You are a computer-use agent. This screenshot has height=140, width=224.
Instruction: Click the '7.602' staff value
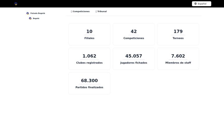coord(178,56)
